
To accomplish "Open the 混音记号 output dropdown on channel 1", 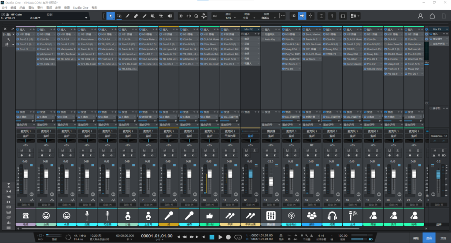I will (25, 124).
